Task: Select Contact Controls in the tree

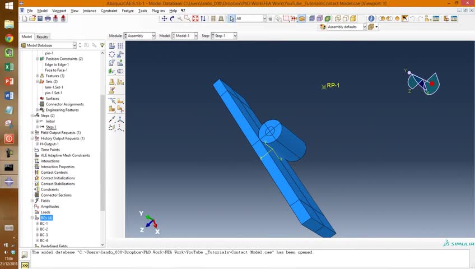Action: (54, 173)
